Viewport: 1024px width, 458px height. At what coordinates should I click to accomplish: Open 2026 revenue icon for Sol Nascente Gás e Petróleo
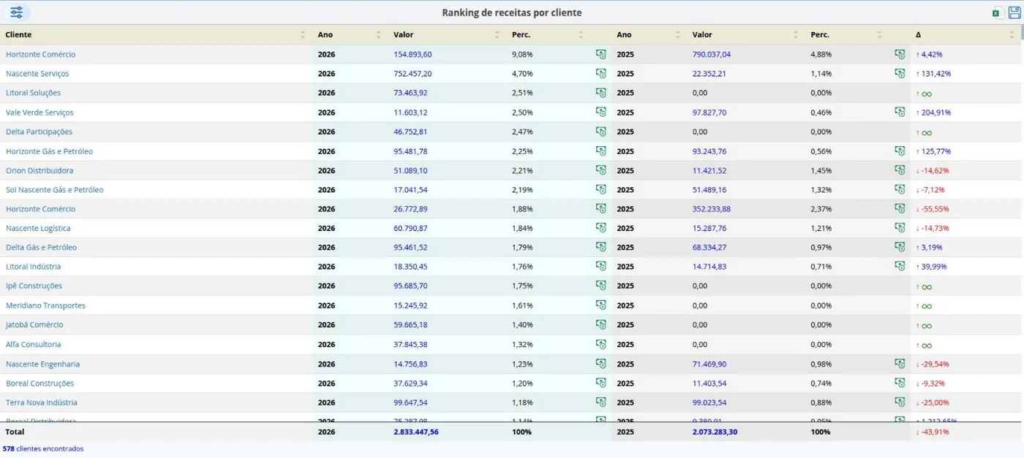[x=601, y=189]
